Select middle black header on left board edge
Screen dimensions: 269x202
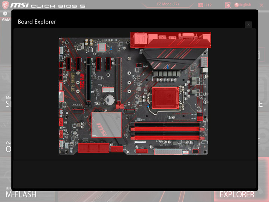pos(61,71)
